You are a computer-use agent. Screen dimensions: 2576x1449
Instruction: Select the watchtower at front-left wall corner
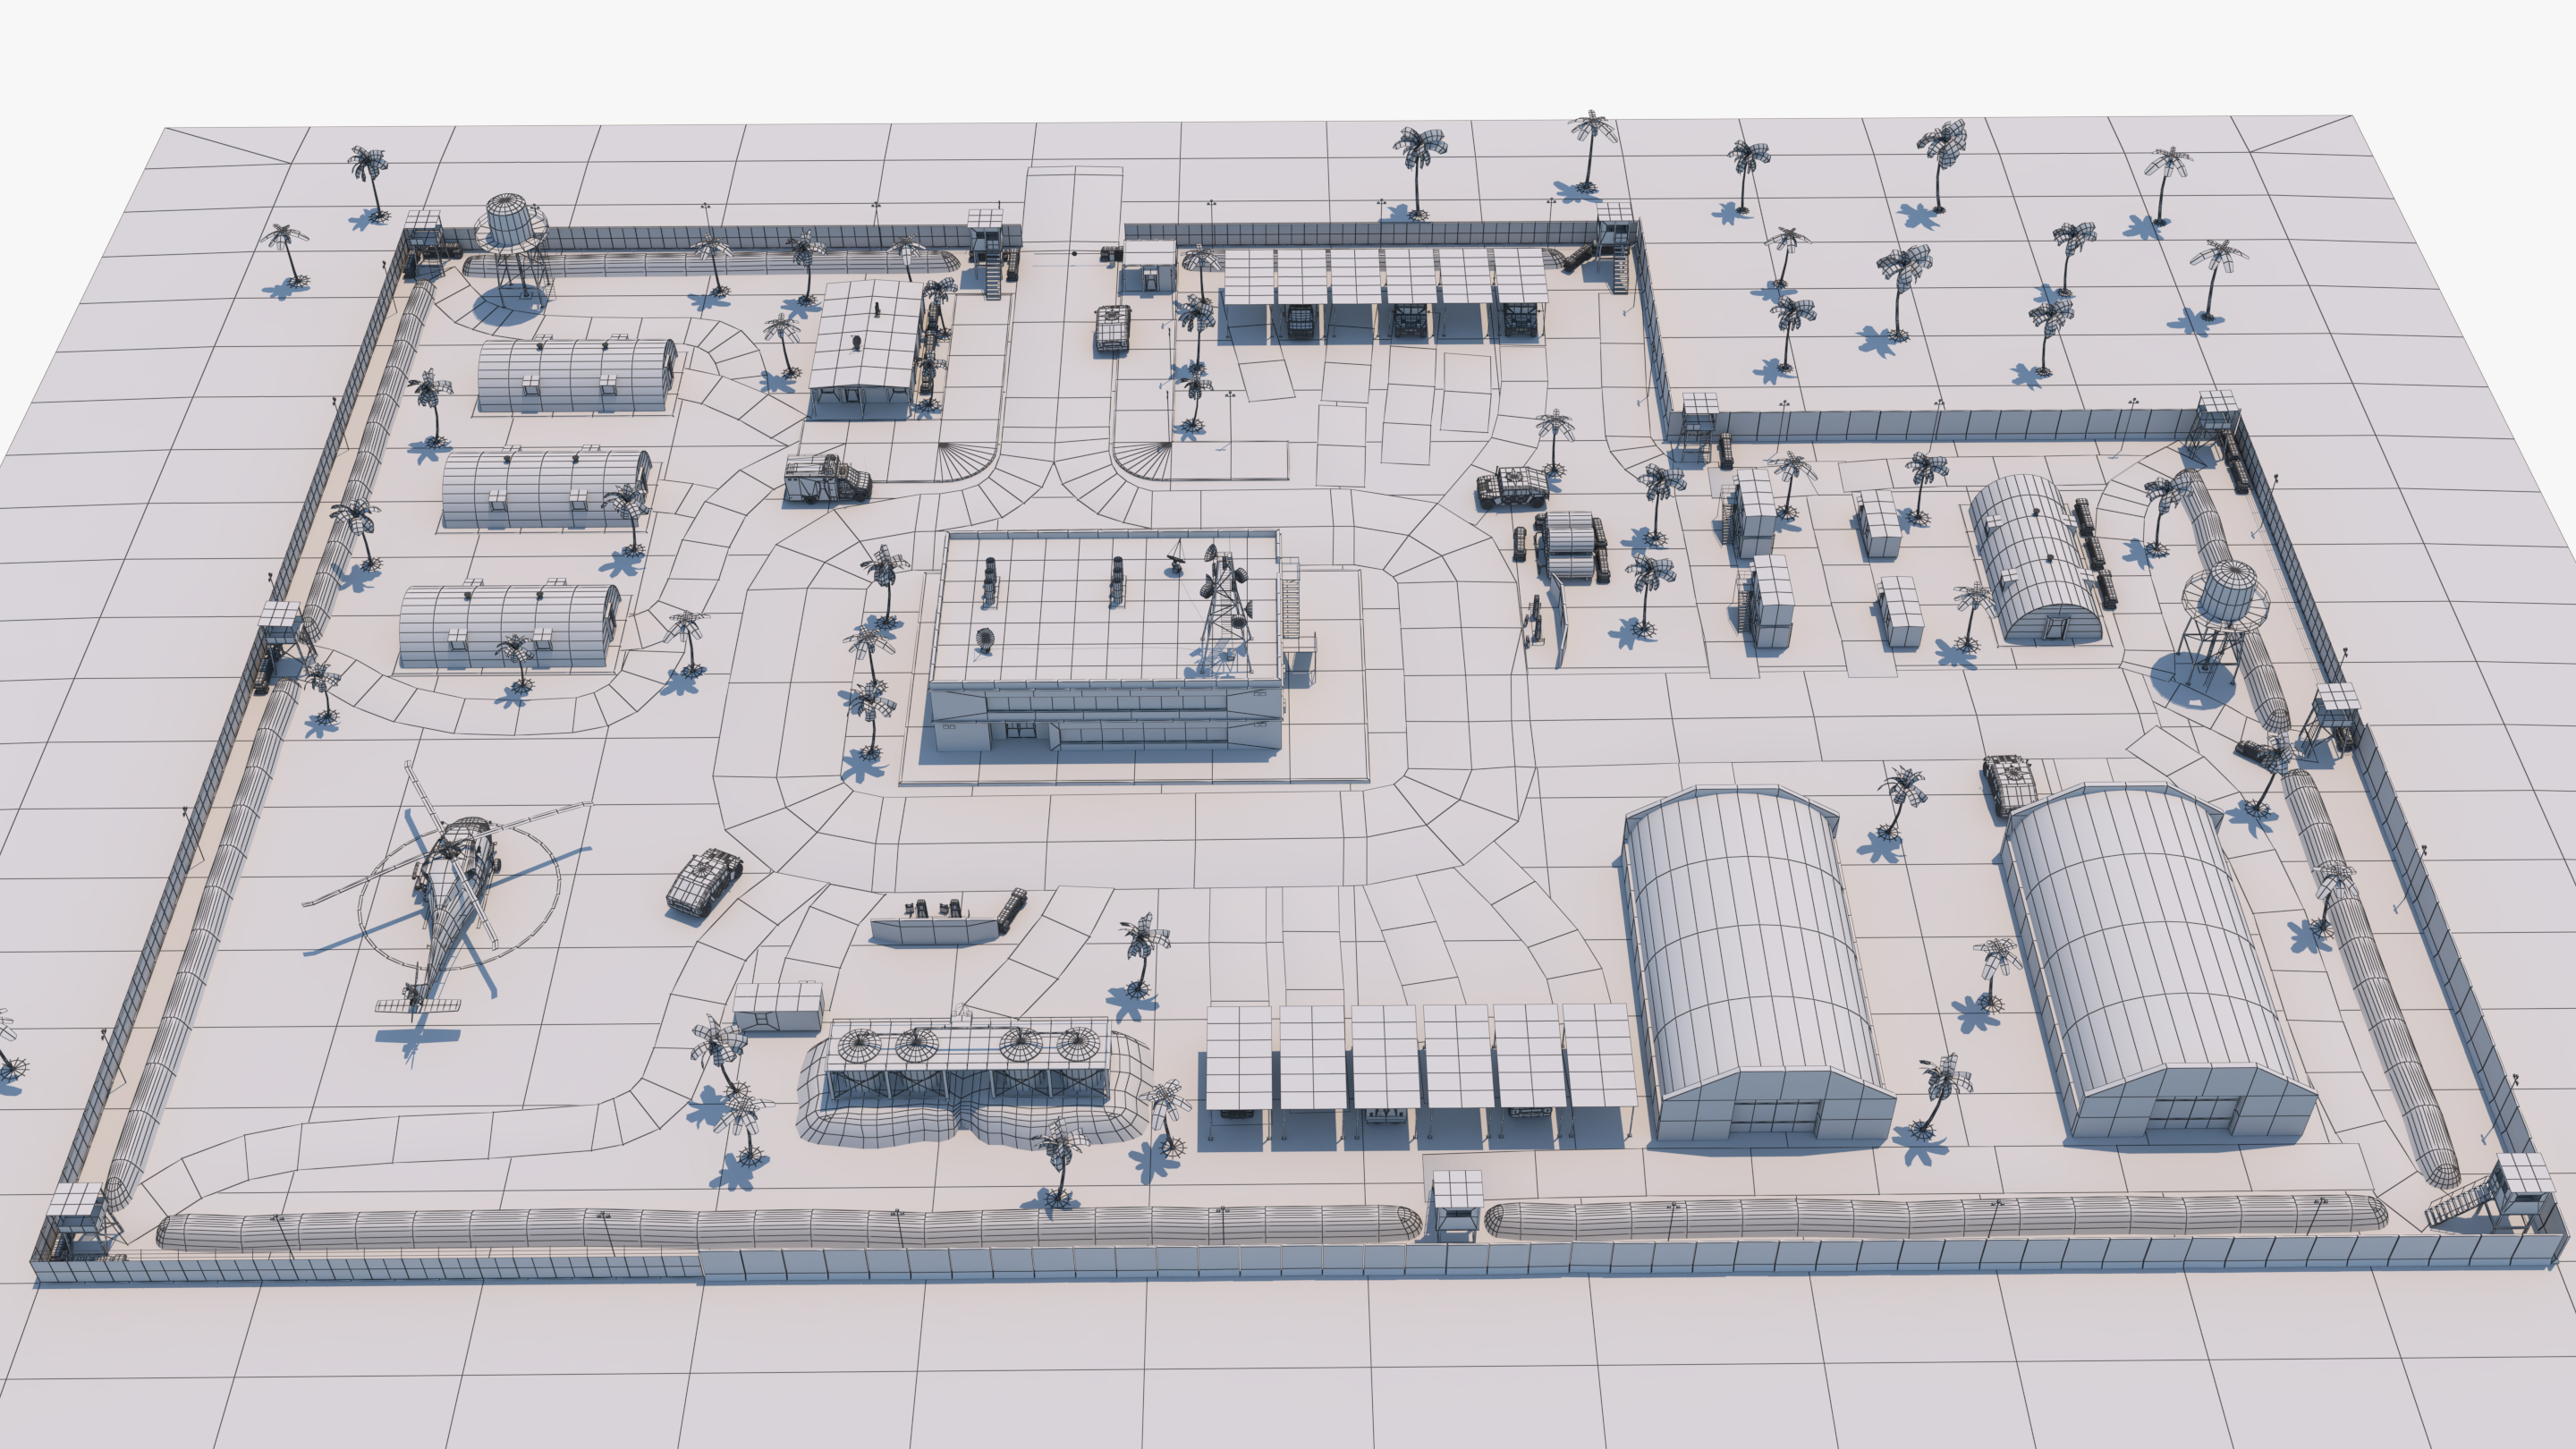point(75,1219)
